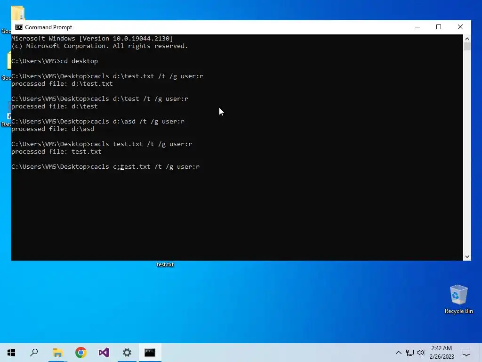Maximize the Command Prompt window
This screenshot has height=362, width=482.
pos(439,27)
